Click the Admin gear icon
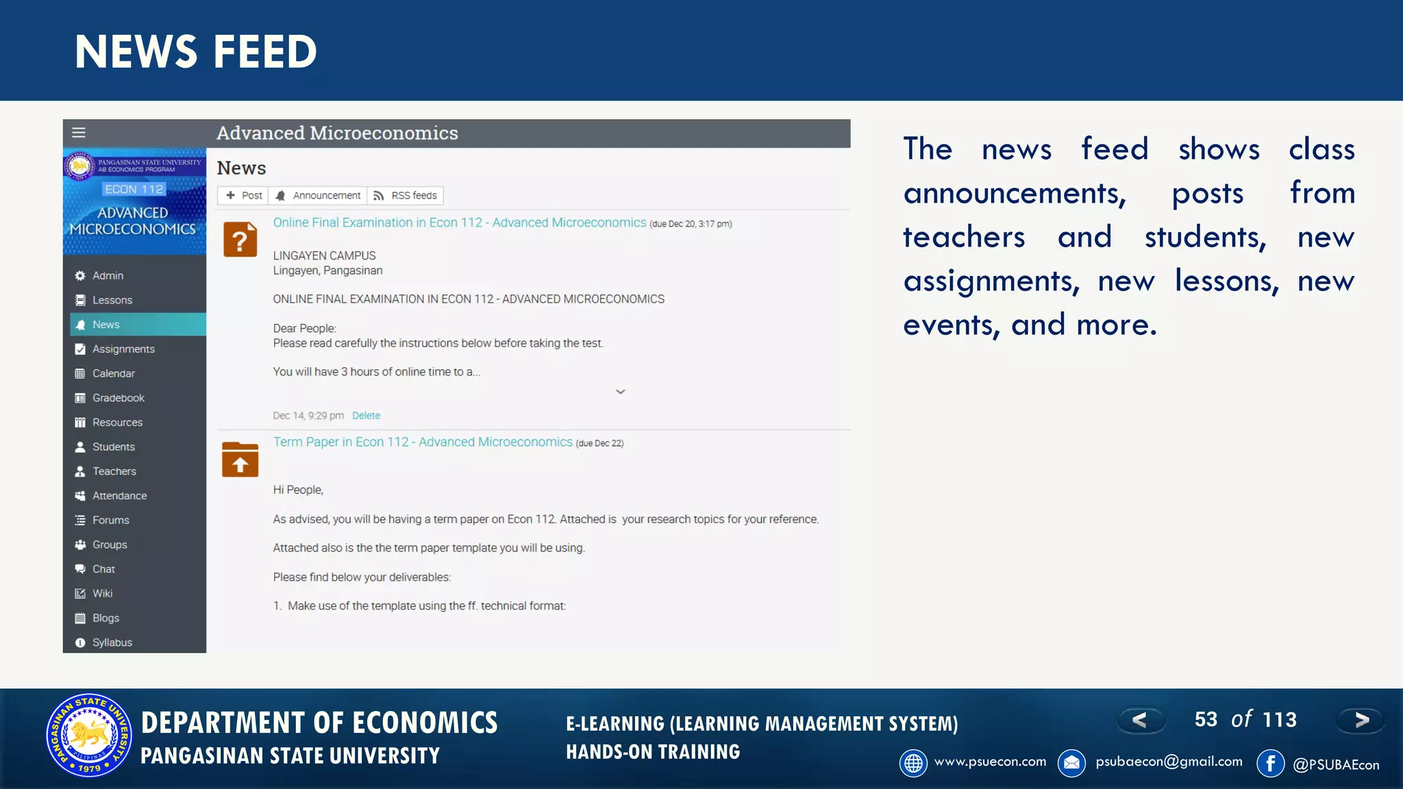Viewport: 1403px width, 789px height. 80,275
